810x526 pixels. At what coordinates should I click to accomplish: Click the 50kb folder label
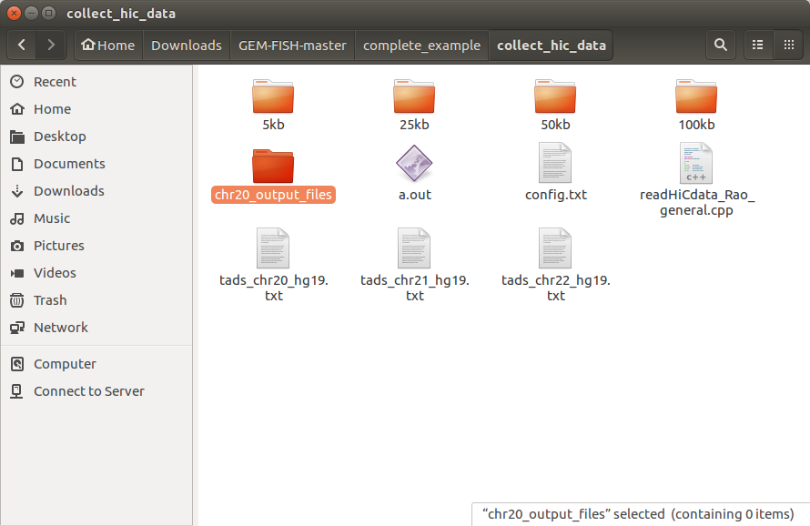tap(555, 125)
